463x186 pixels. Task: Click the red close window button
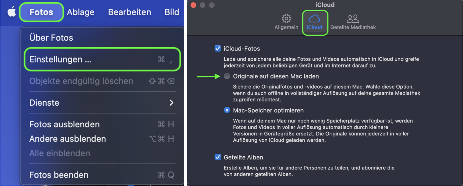click(193, 5)
